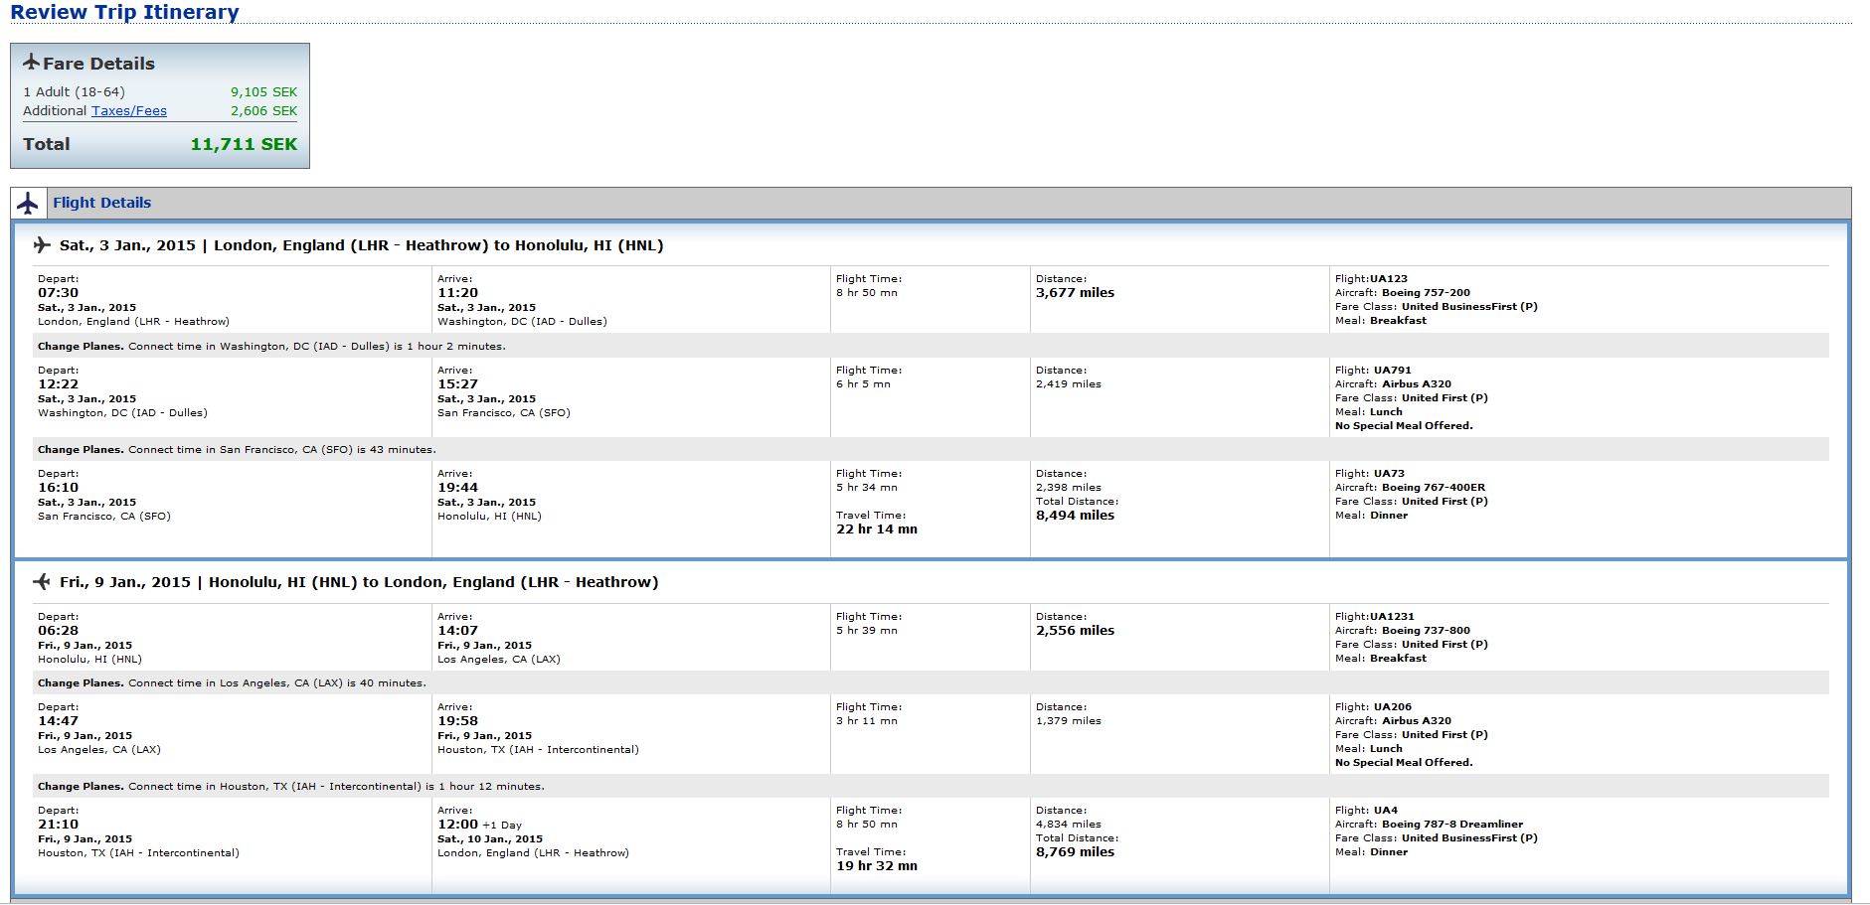Select flight number UA791

tap(1392, 371)
